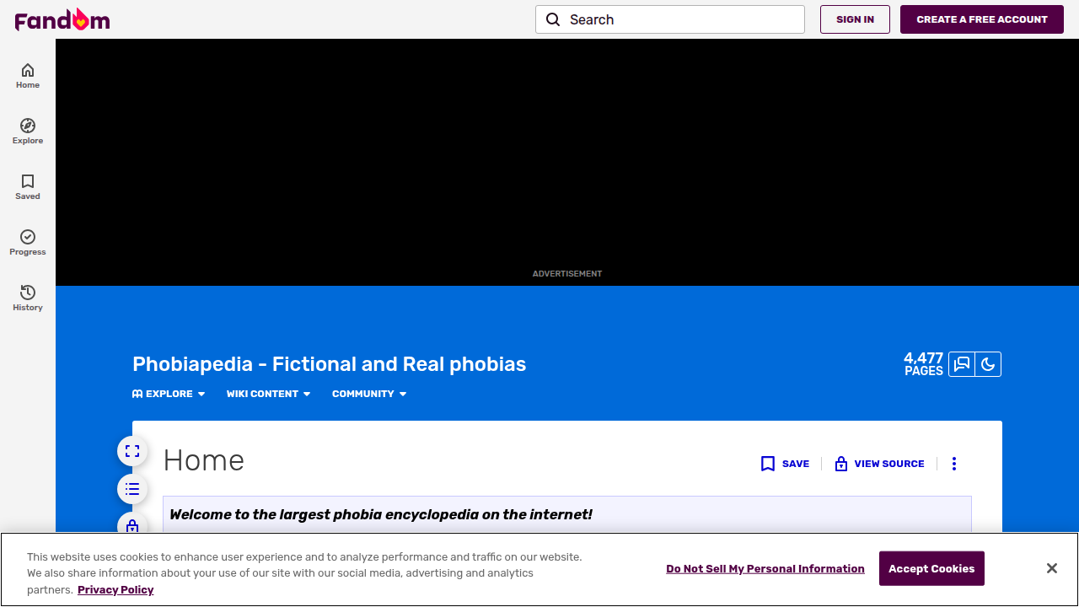Save the Home page
Image resolution: width=1079 pixels, height=607 pixels.
(x=785, y=464)
